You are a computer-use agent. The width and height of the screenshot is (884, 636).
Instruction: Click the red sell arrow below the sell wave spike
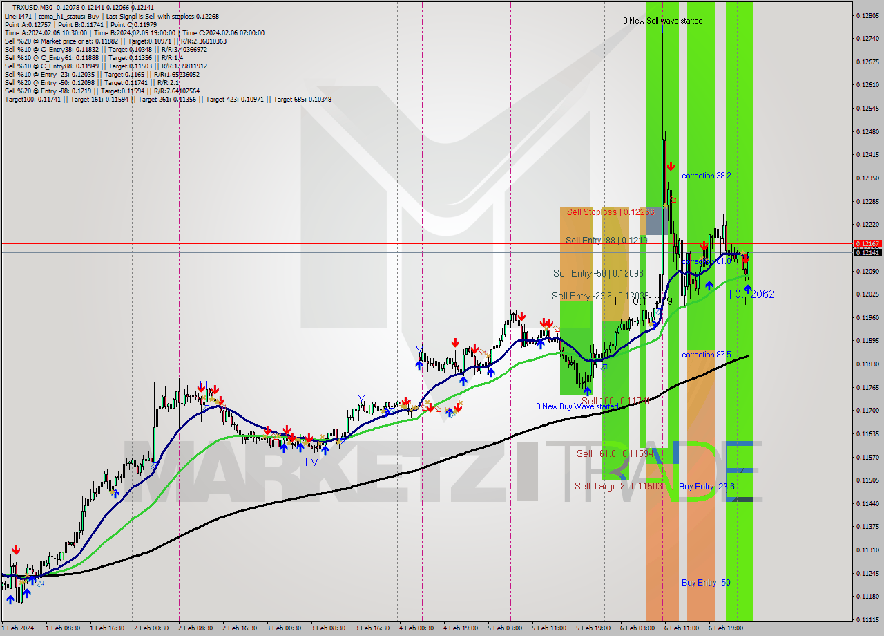671,166
